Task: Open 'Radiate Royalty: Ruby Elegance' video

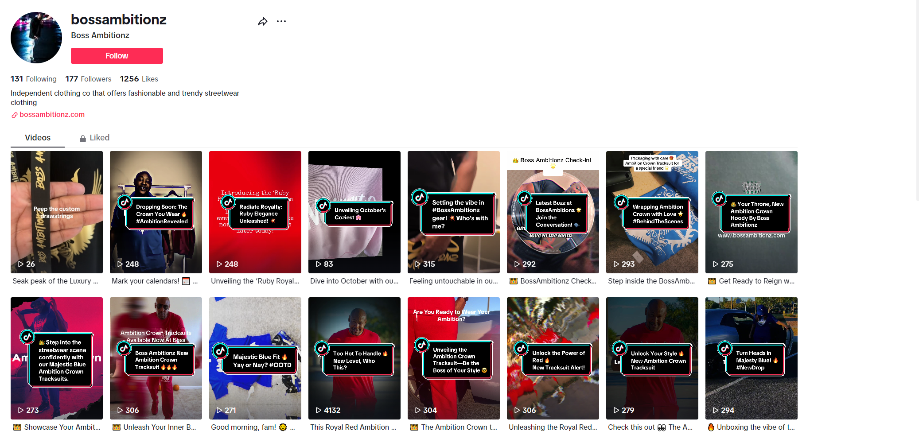Action: pyautogui.click(x=255, y=212)
